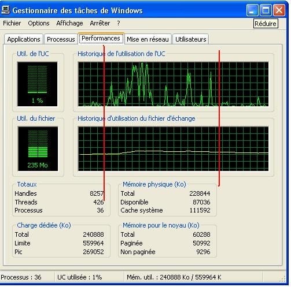Open the Arrêter menu
Image resolution: width=291 pixels, height=287 pixels.
click(100, 23)
